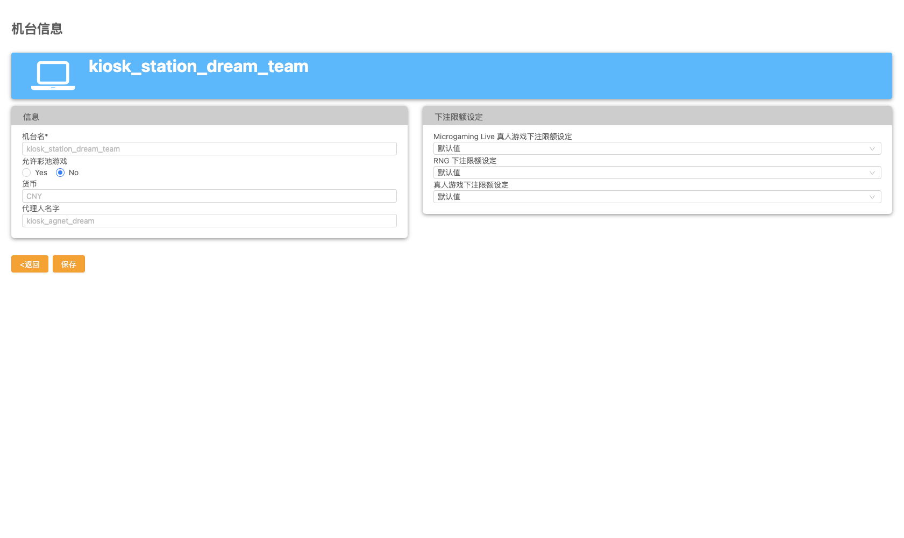Click the chevron arrow on 真人游戏下注限额设定
This screenshot has width=904, height=538.
(872, 197)
